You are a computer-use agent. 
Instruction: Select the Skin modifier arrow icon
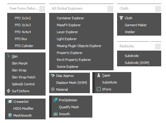point(8,56)
